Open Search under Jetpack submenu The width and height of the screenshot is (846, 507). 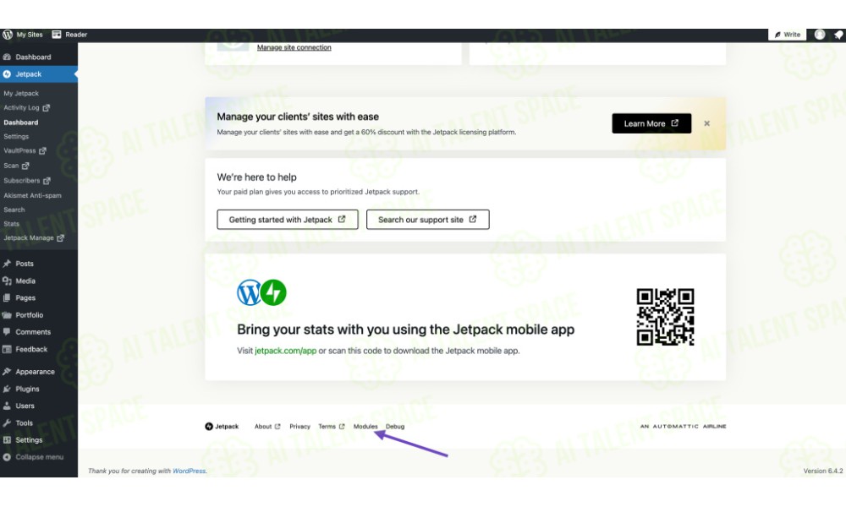point(14,210)
